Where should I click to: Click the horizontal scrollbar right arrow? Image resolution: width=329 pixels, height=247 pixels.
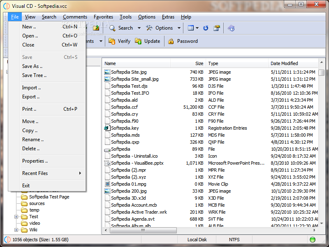point(315,231)
